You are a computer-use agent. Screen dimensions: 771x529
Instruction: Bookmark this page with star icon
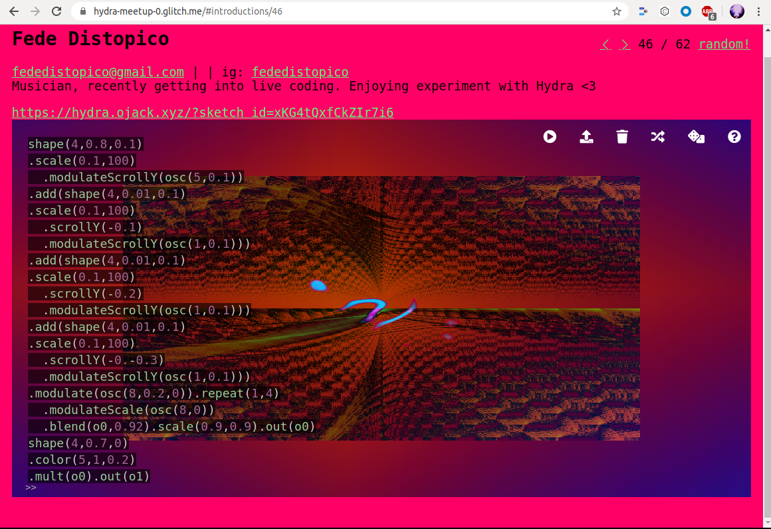[x=617, y=11]
